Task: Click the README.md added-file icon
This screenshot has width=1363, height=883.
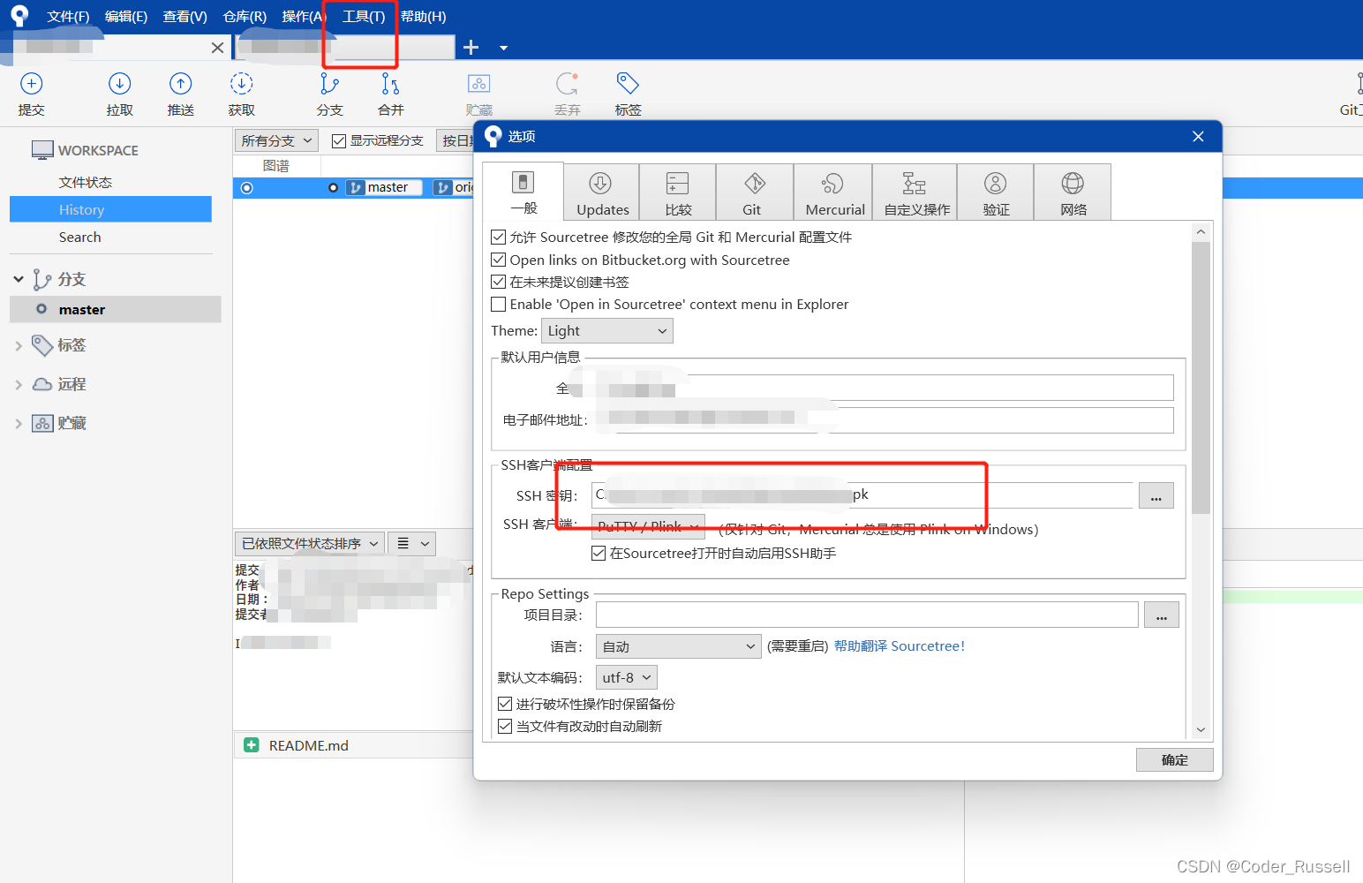Action: [252, 745]
